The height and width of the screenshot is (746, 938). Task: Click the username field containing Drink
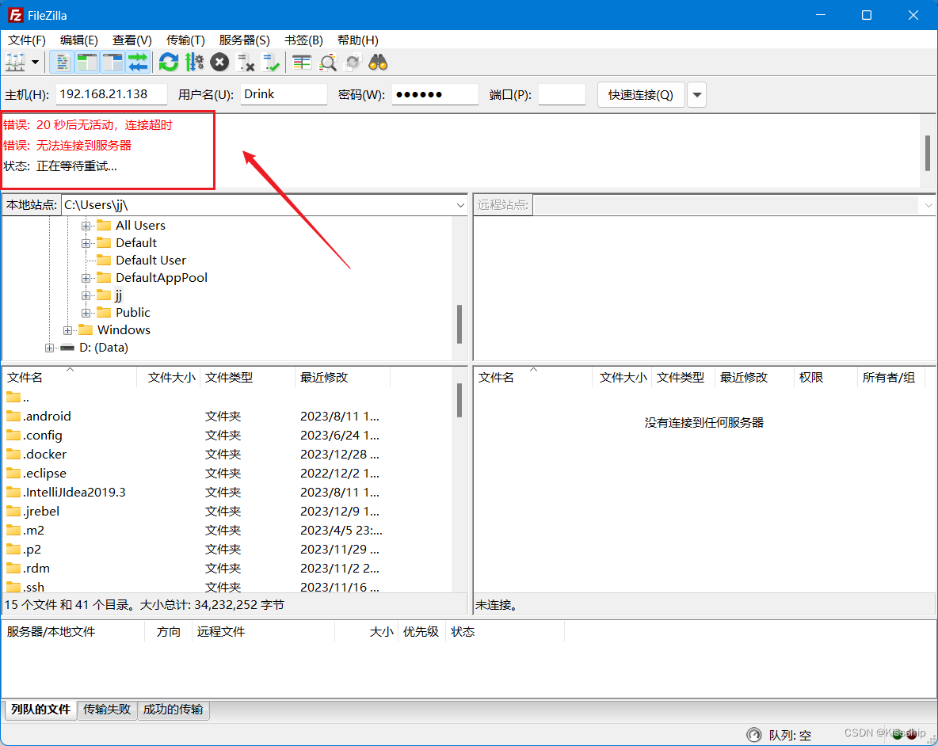click(x=284, y=94)
